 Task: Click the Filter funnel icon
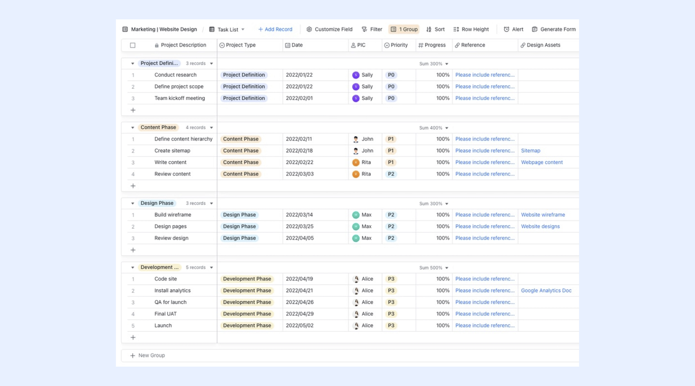coord(364,29)
